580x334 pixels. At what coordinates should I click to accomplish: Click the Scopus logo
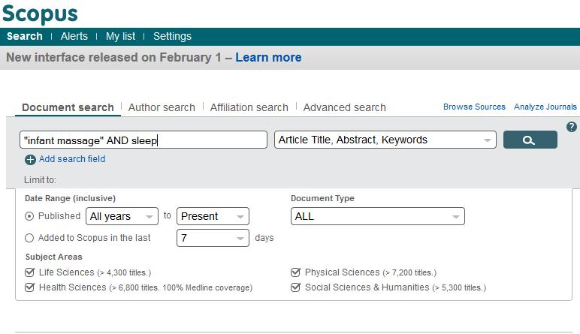pyautogui.click(x=40, y=14)
